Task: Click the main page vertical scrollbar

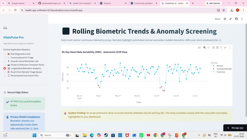Action: (x=246, y=70)
